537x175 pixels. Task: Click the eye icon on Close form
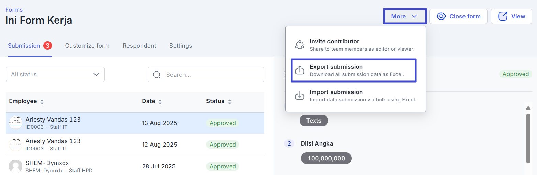441,16
